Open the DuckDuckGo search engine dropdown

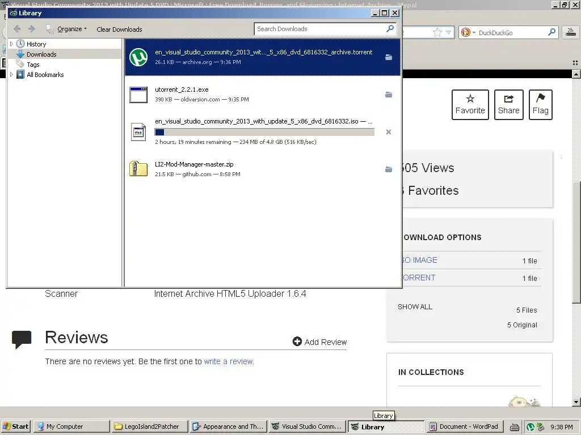pyautogui.click(x=468, y=32)
